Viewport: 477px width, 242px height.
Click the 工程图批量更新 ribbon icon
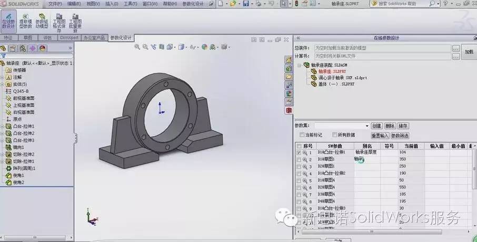[x=75, y=23]
